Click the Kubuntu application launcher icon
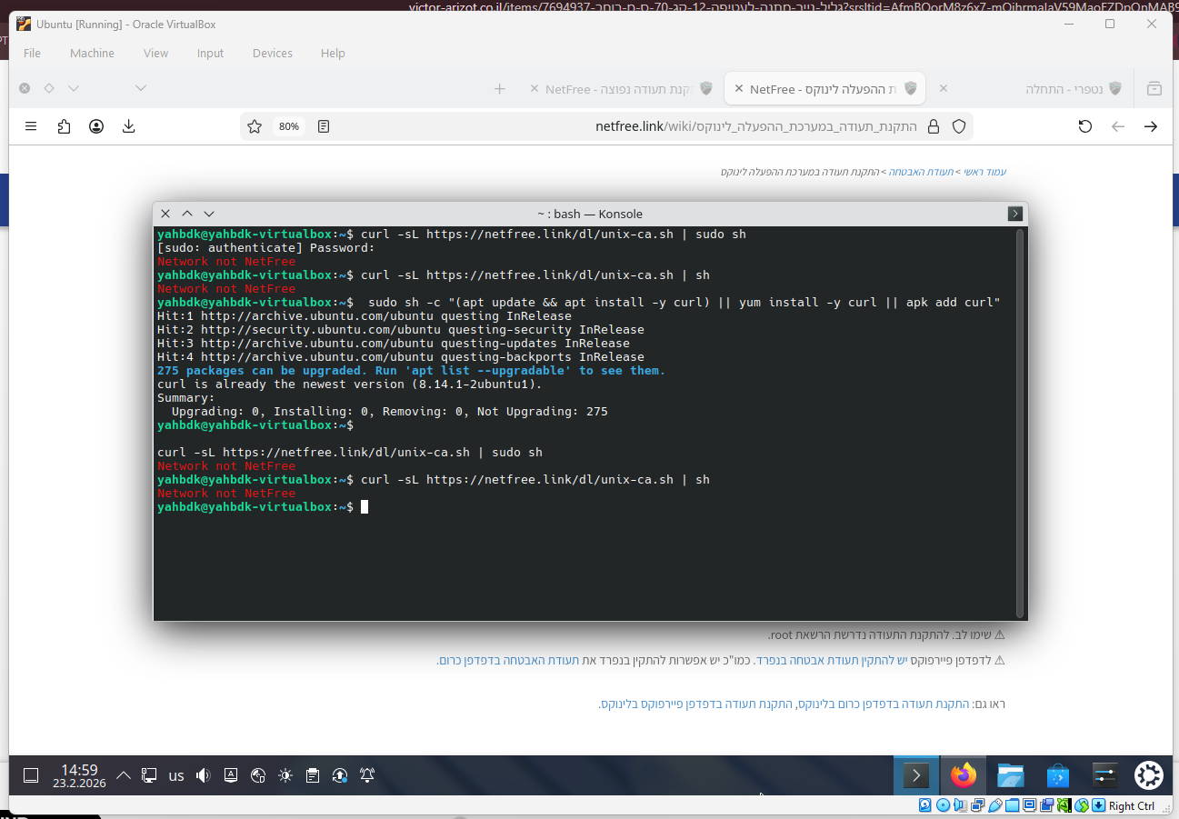 coord(1149,775)
